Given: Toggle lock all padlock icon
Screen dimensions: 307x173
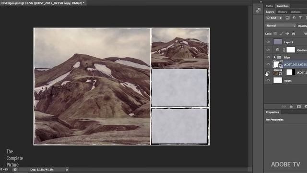Looking at the screenshot, I should click(x=293, y=34).
